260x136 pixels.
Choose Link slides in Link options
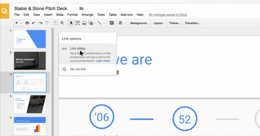coord(78,48)
